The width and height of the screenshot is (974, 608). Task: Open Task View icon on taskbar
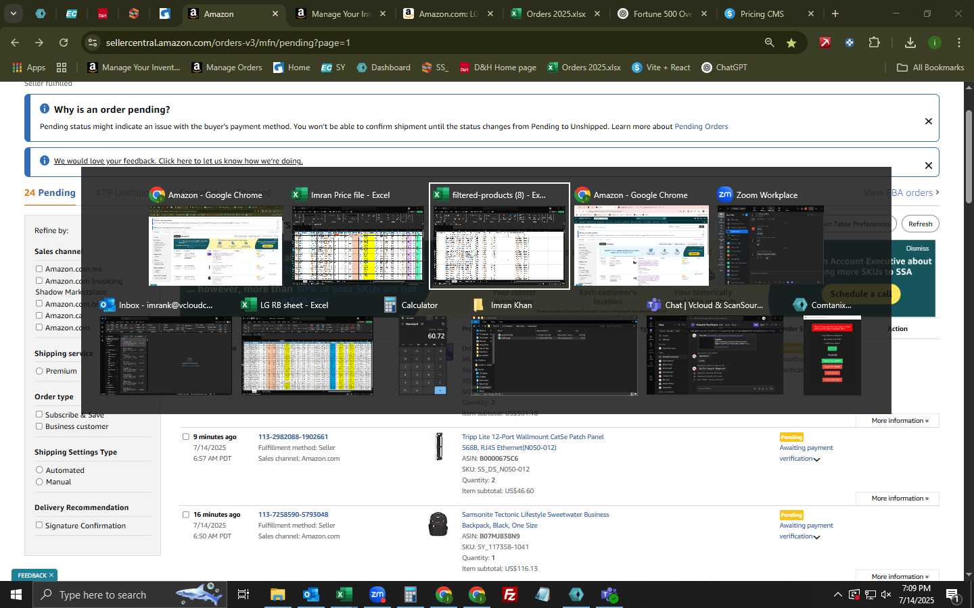pyautogui.click(x=243, y=594)
